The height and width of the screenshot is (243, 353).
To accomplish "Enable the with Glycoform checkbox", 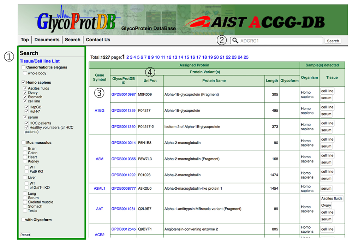I will coord(23,220).
